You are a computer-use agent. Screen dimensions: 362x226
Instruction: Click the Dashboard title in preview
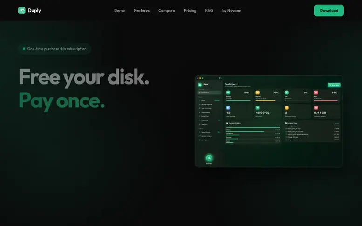231,84
